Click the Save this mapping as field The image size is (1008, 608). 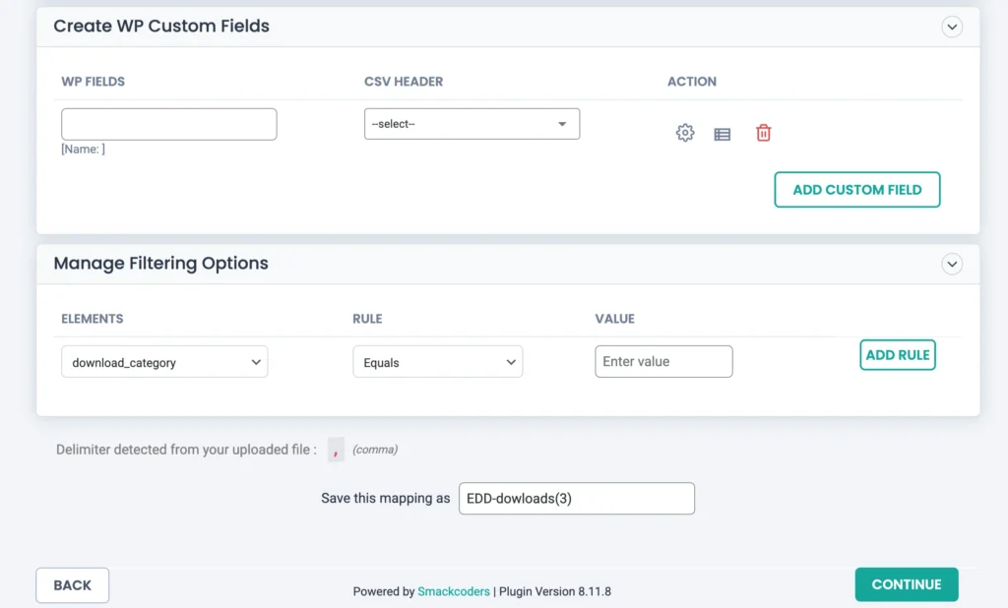click(x=577, y=498)
